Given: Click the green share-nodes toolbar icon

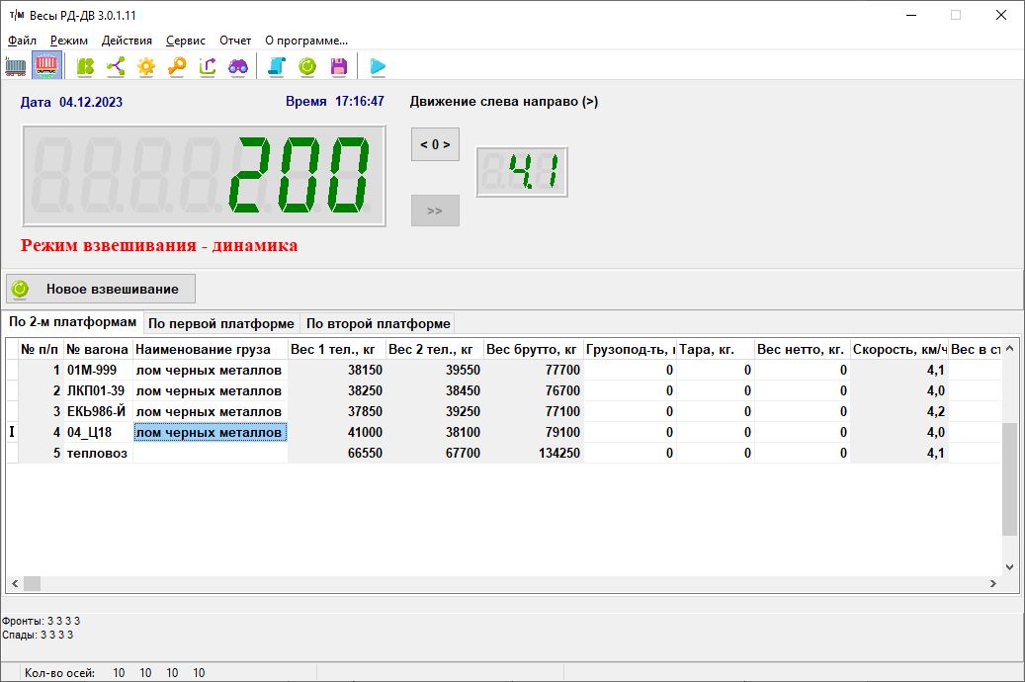Looking at the screenshot, I should [116, 66].
